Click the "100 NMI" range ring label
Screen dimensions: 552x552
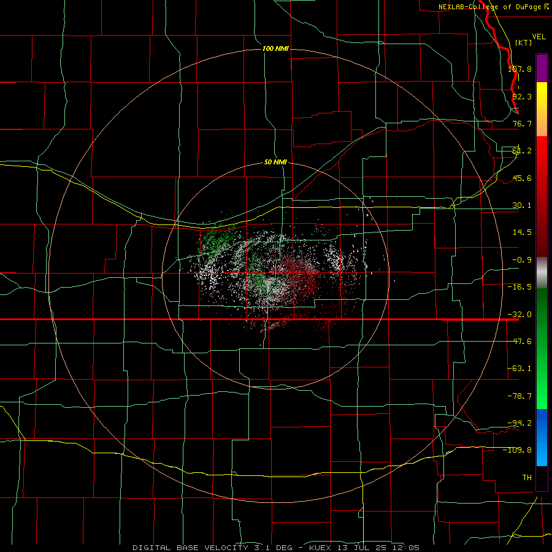pos(275,48)
